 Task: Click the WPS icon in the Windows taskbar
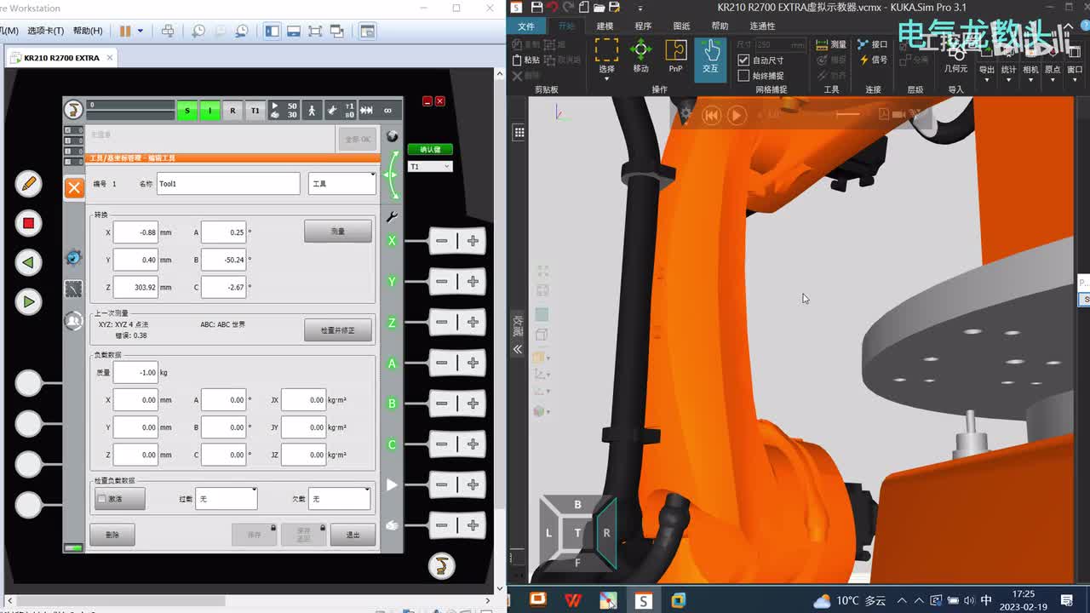pyautogui.click(x=573, y=600)
